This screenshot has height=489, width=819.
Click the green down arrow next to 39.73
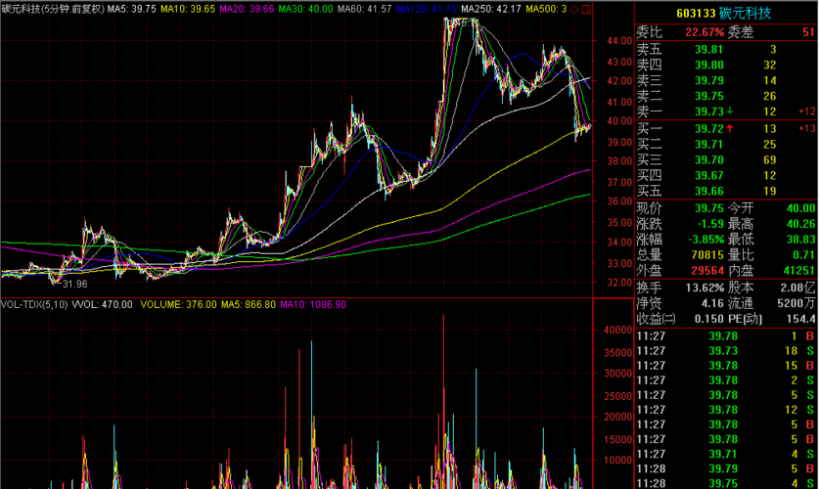click(x=730, y=111)
